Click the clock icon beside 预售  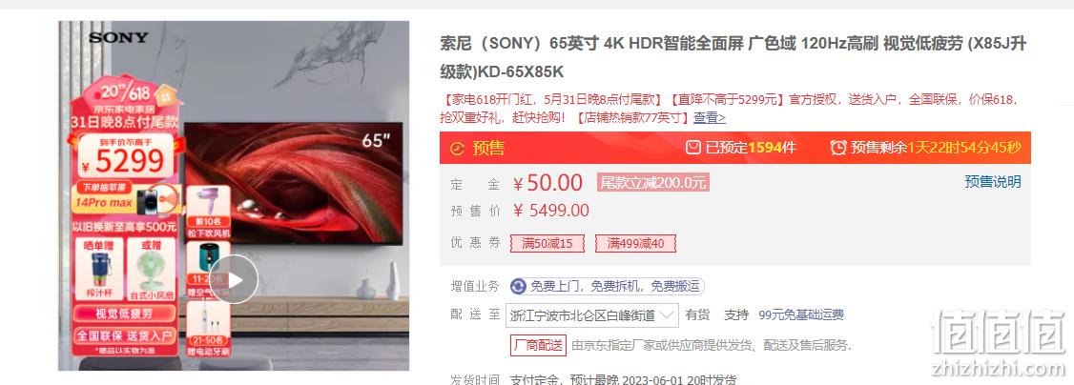457,148
